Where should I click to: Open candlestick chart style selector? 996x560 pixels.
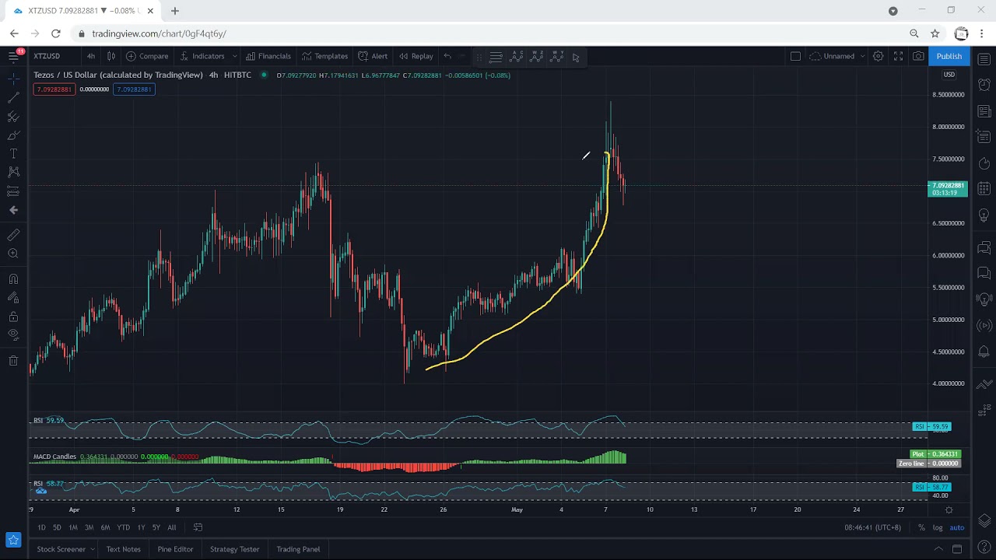tap(111, 56)
